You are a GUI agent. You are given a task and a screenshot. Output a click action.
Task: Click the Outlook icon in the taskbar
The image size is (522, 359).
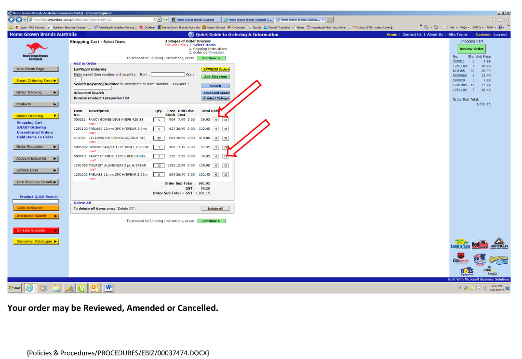click(x=95, y=288)
